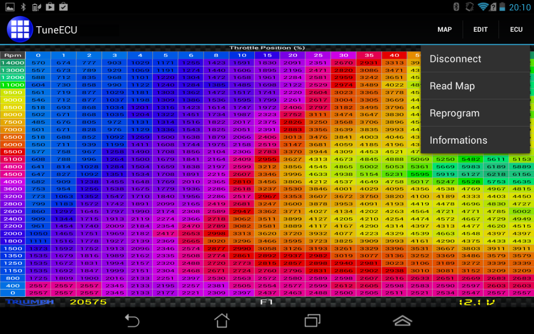
Task: Open the MAP menu
Action: point(444,29)
